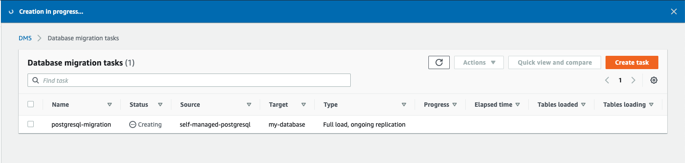Screen dimensions: 685x163
Task: Click the Tables loading column header label
Action: point(624,105)
